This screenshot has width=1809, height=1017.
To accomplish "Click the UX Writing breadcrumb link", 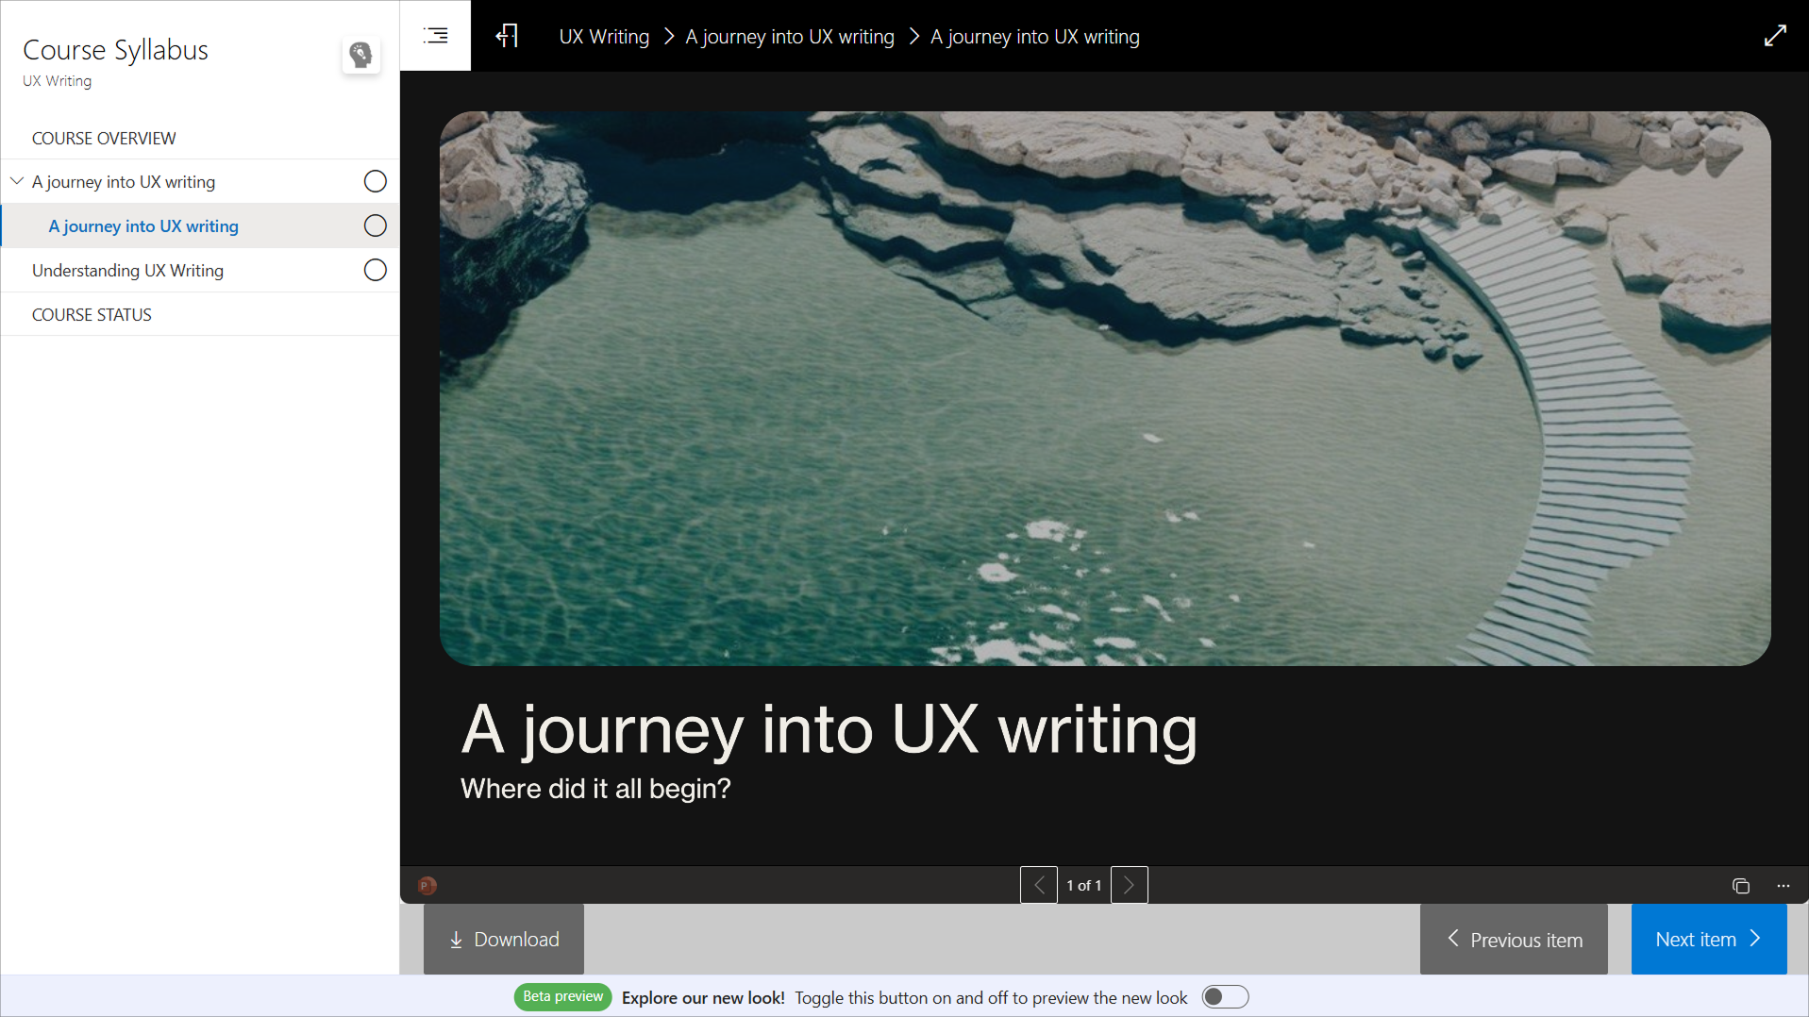I will point(604,37).
